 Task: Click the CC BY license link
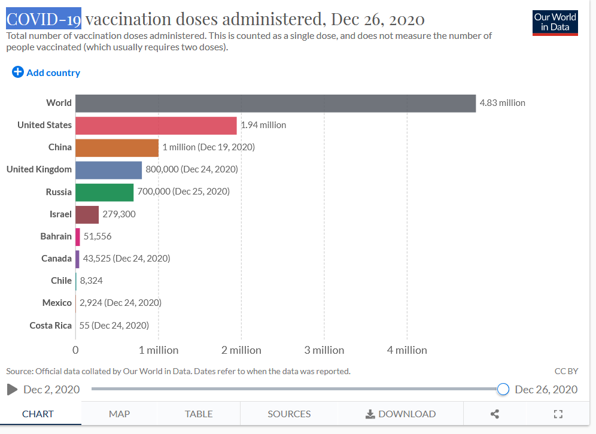(x=566, y=371)
